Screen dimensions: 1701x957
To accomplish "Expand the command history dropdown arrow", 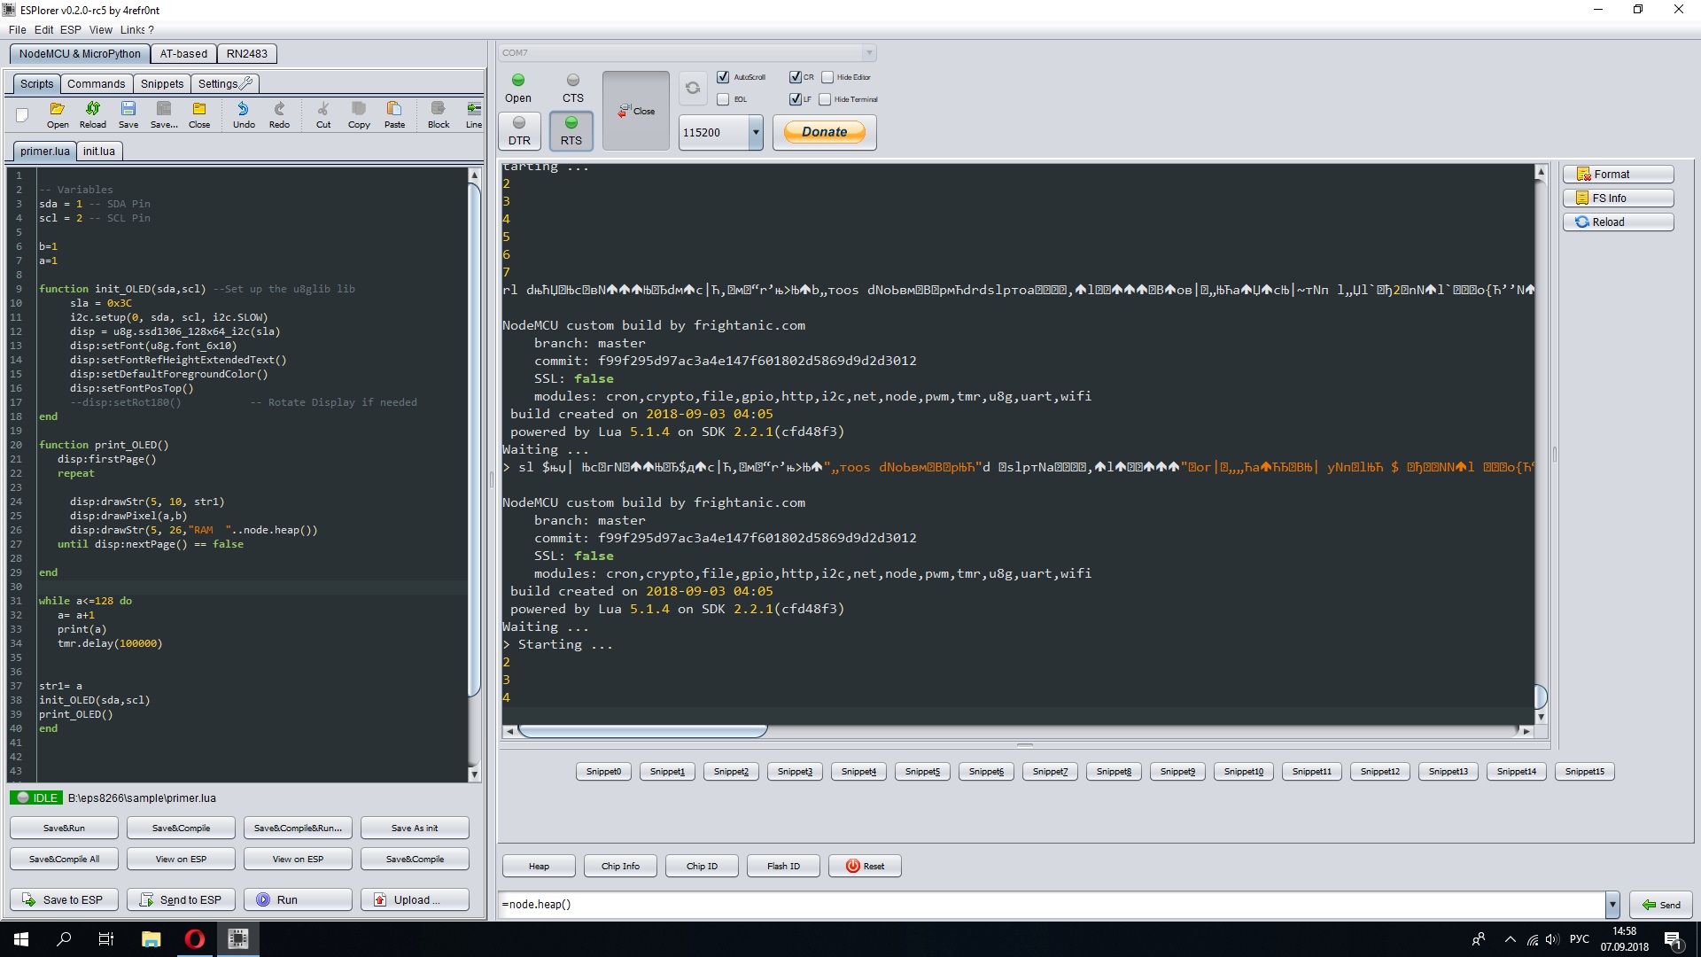I will pyautogui.click(x=1612, y=905).
